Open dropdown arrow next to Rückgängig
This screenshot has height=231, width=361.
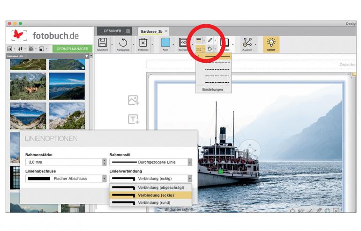pos(133,44)
